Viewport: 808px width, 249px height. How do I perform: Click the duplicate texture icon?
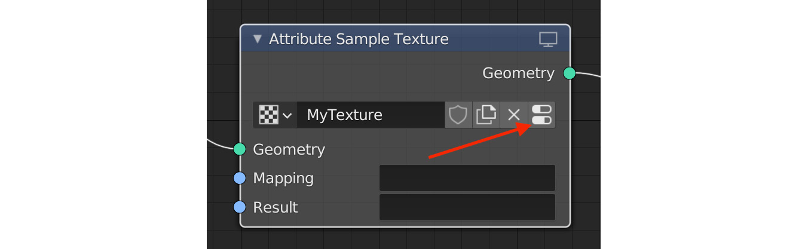coord(485,115)
